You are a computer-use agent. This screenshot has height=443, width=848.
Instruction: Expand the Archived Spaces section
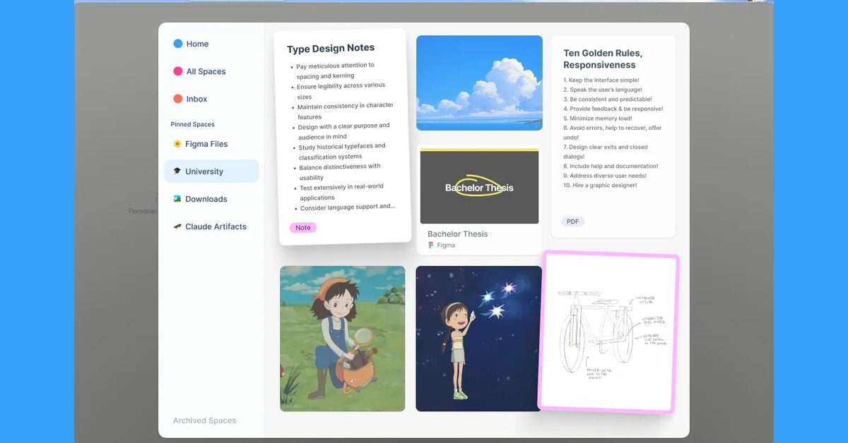[x=205, y=420]
